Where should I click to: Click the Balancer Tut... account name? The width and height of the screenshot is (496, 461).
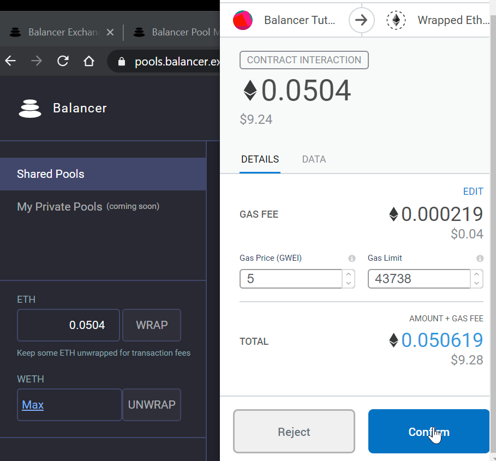click(300, 20)
